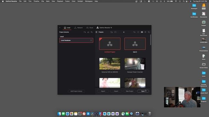This screenshot has width=209, height=117.
Task: Open the Apple menu
Action: pyautogui.click(x=3, y=1)
